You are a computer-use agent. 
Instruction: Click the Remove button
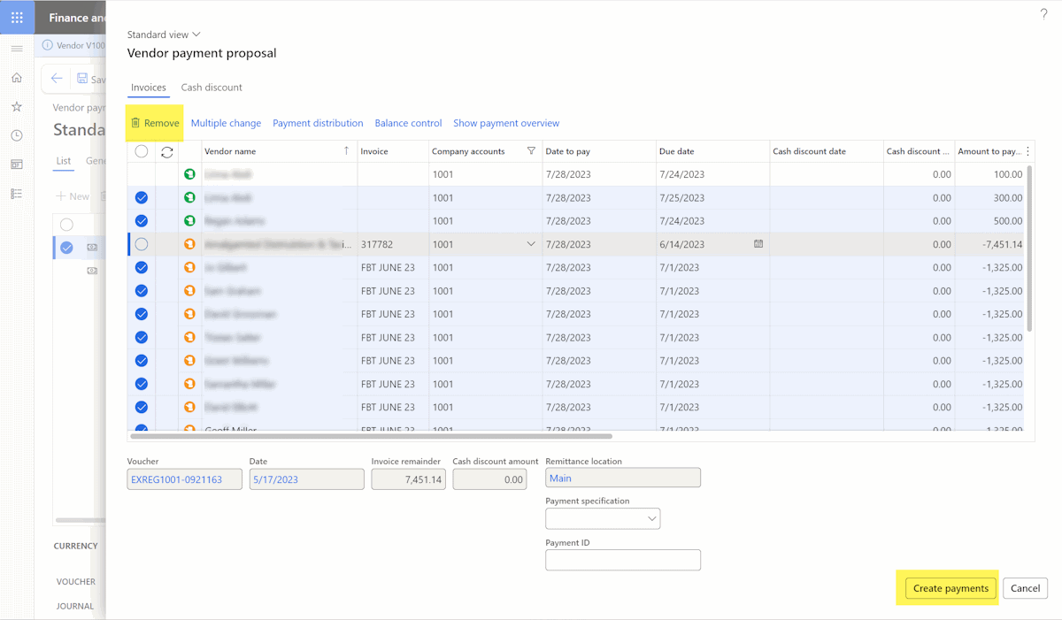pyautogui.click(x=155, y=123)
